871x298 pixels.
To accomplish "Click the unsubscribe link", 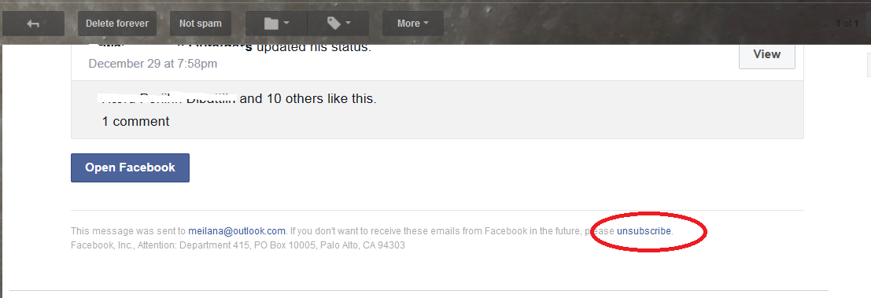I will click(x=644, y=231).
